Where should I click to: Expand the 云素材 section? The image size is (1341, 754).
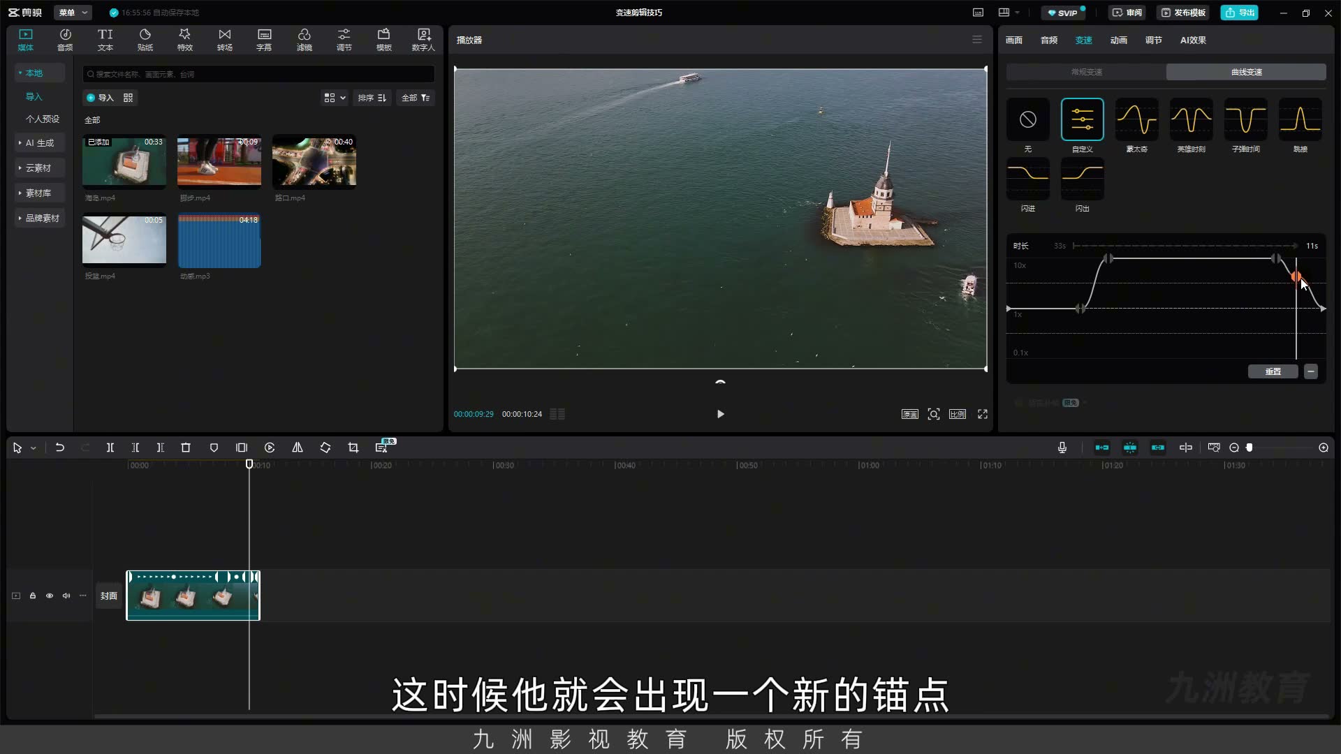pyautogui.click(x=38, y=168)
